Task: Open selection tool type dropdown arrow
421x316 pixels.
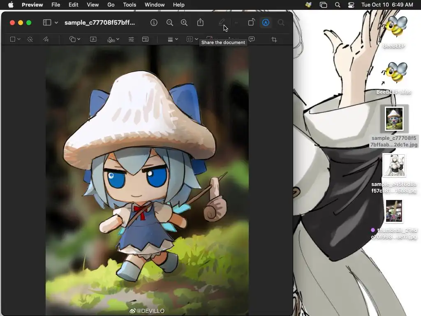Action: pyautogui.click(x=19, y=39)
